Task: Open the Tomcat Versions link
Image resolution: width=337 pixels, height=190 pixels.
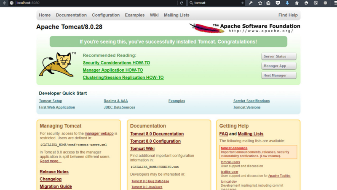Action: (247, 107)
